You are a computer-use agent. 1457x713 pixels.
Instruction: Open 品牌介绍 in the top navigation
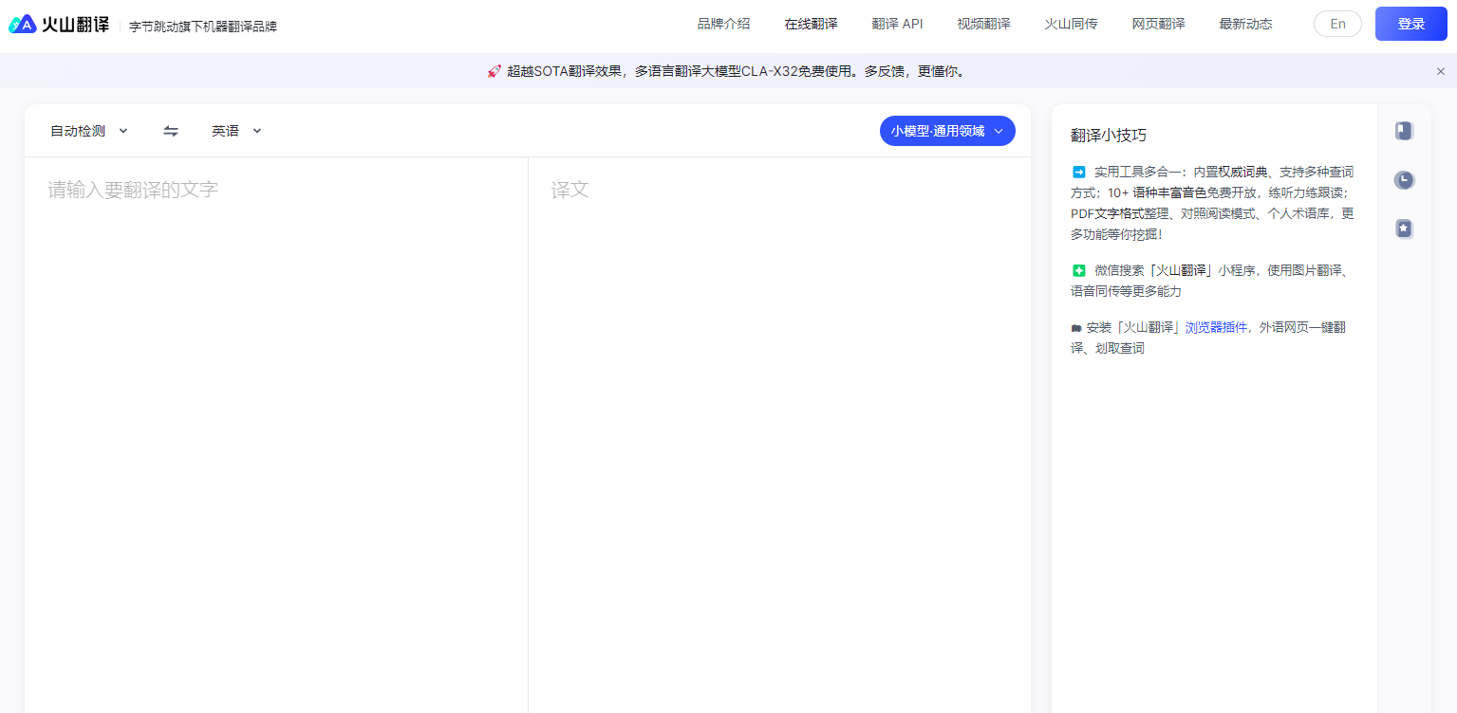723,24
